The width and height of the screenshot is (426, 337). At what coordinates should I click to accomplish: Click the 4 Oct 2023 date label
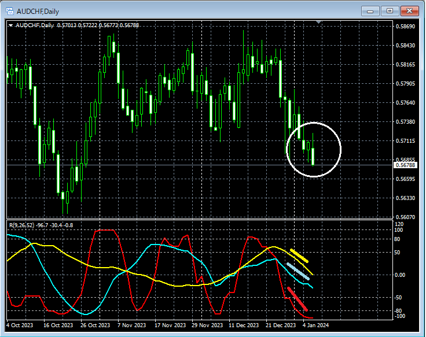coord(20,325)
